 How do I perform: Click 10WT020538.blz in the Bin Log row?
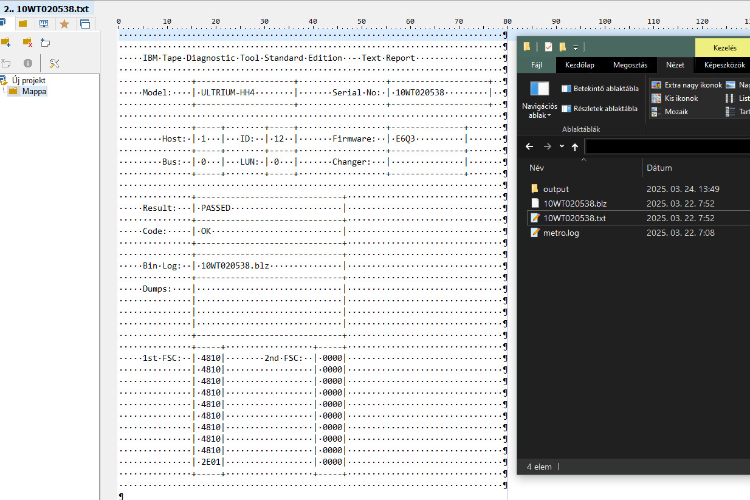(x=235, y=265)
